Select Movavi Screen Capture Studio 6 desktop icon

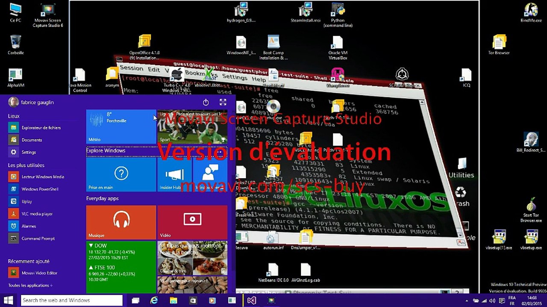click(x=48, y=16)
